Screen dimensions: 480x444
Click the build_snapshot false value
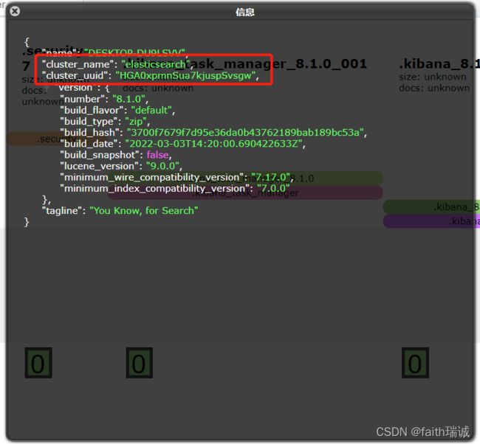click(157, 155)
